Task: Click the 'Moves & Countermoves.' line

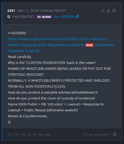Action: (x=28, y=116)
